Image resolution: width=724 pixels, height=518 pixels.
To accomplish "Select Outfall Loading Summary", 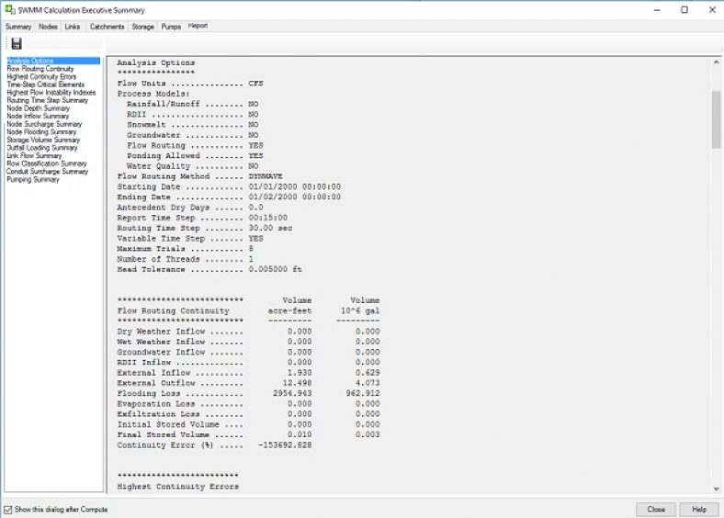I will click(x=42, y=148).
